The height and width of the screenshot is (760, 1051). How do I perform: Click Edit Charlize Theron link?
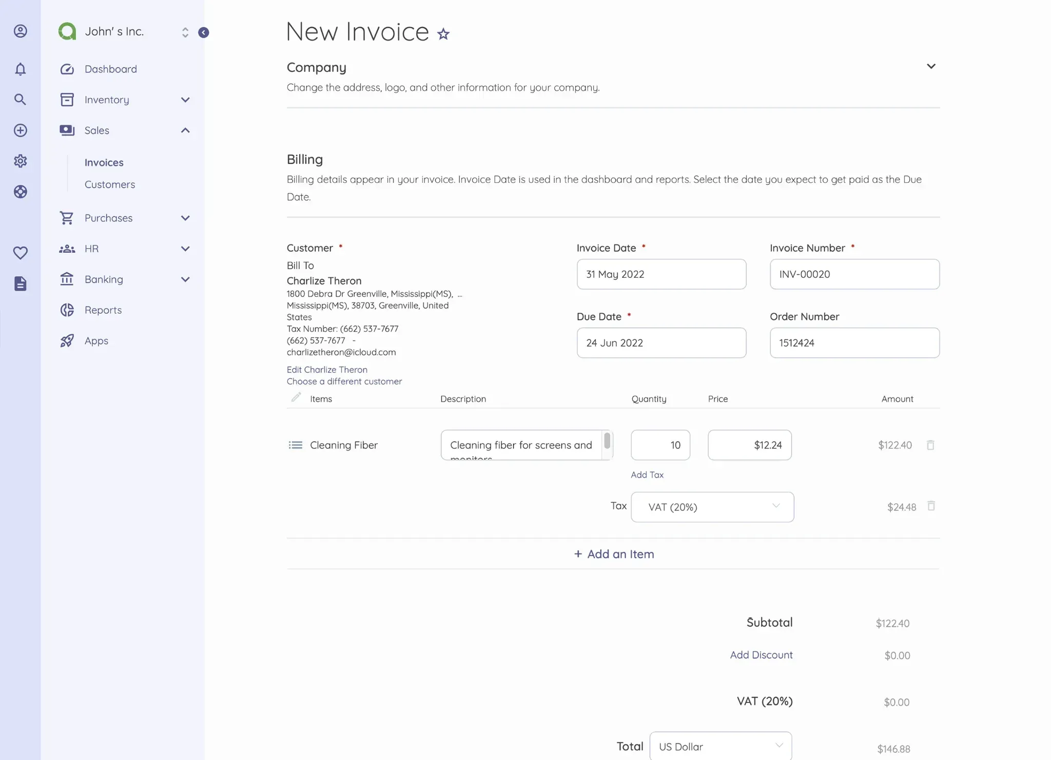(x=326, y=369)
